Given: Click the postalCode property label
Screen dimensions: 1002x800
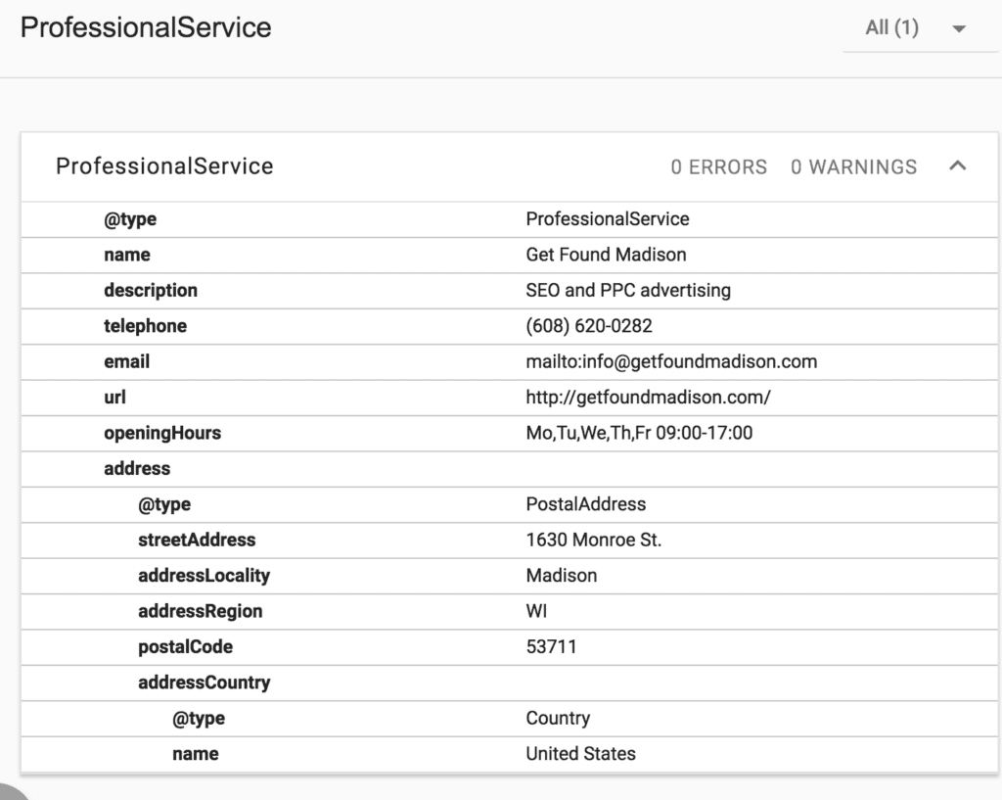Looking at the screenshot, I should pyautogui.click(x=185, y=647).
